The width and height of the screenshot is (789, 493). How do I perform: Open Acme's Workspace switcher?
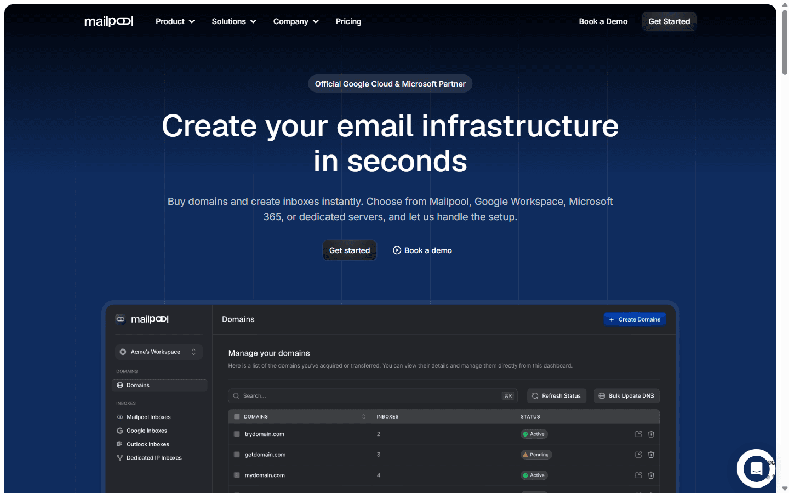tap(159, 352)
